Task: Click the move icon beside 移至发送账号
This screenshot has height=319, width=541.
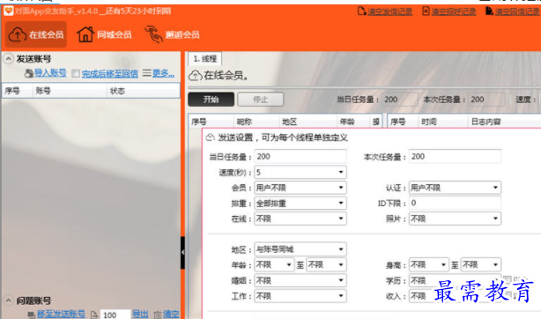Action: (32, 315)
